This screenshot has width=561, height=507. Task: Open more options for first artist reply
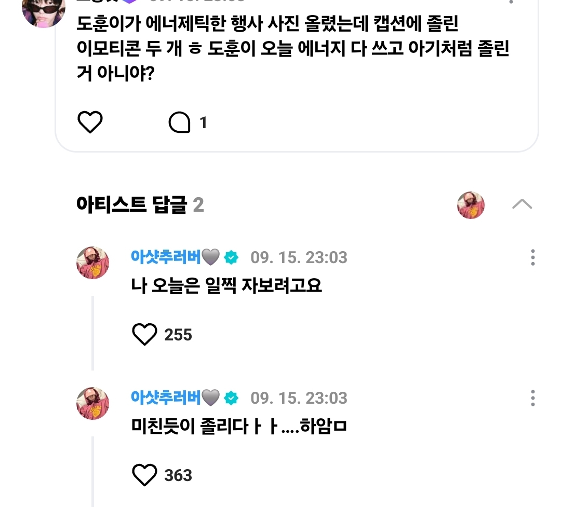(x=532, y=257)
